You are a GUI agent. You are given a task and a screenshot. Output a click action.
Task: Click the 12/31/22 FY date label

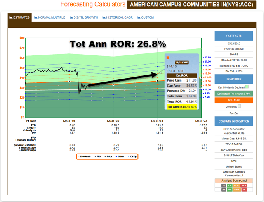tap(201, 121)
